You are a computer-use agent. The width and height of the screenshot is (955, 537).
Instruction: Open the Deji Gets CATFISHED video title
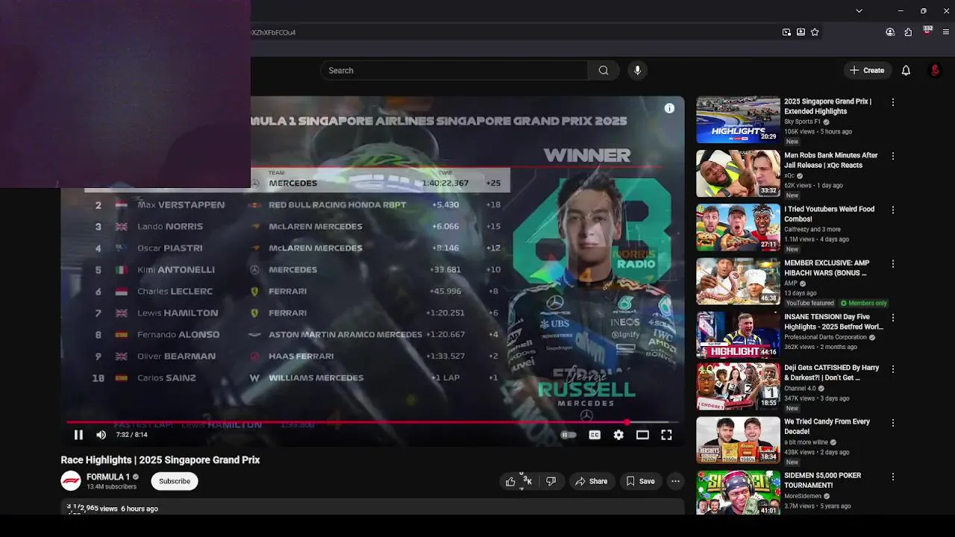pos(831,373)
